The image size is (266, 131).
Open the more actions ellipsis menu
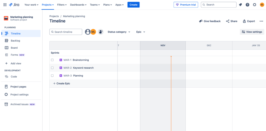(261, 21)
